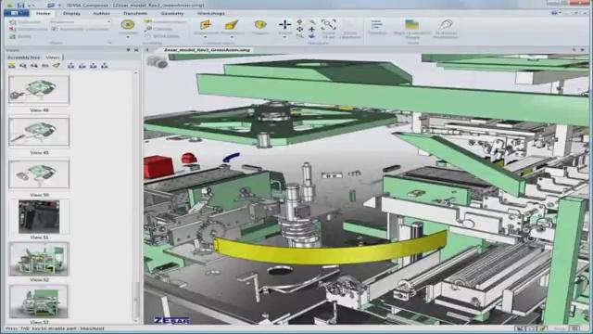Click the Views list scrollbar down arrow

(x=136, y=320)
